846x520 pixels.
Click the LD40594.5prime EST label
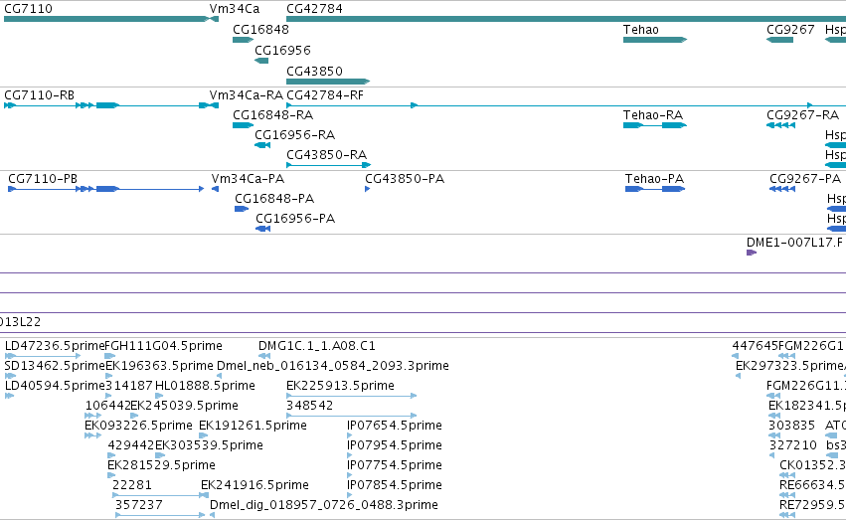click(x=55, y=386)
